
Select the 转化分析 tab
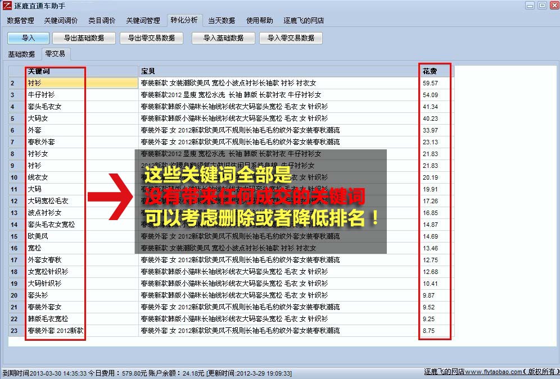(184, 20)
